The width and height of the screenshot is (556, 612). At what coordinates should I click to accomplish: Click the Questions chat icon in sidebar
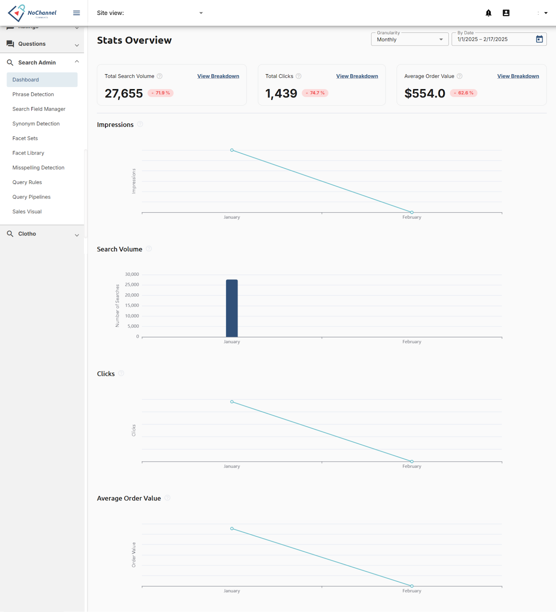click(x=10, y=44)
